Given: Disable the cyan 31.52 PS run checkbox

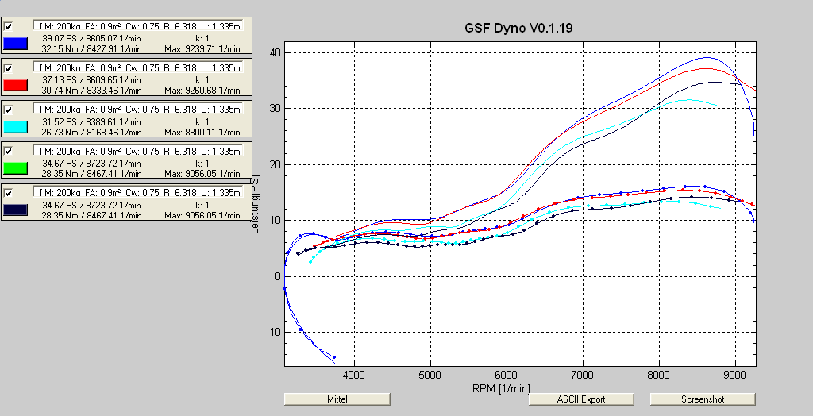Looking at the screenshot, I should (9, 109).
